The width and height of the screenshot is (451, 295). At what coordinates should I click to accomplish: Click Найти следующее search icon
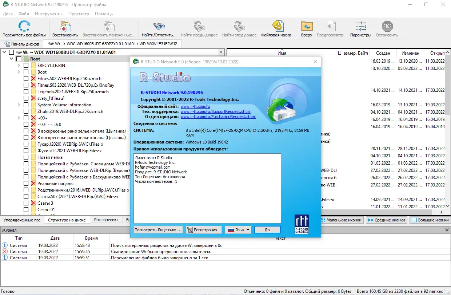coord(238,26)
